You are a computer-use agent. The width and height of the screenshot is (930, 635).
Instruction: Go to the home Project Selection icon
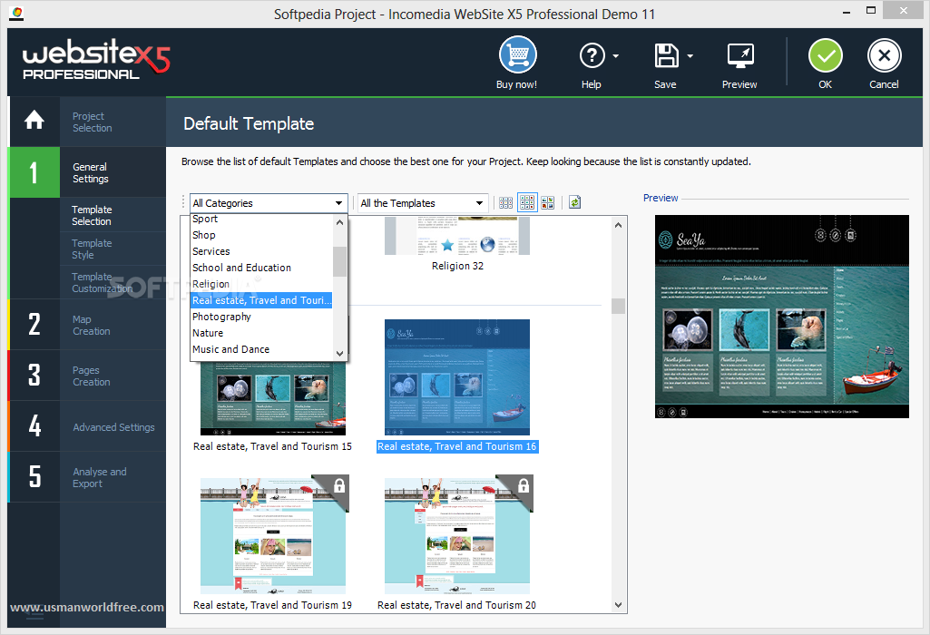point(34,121)
